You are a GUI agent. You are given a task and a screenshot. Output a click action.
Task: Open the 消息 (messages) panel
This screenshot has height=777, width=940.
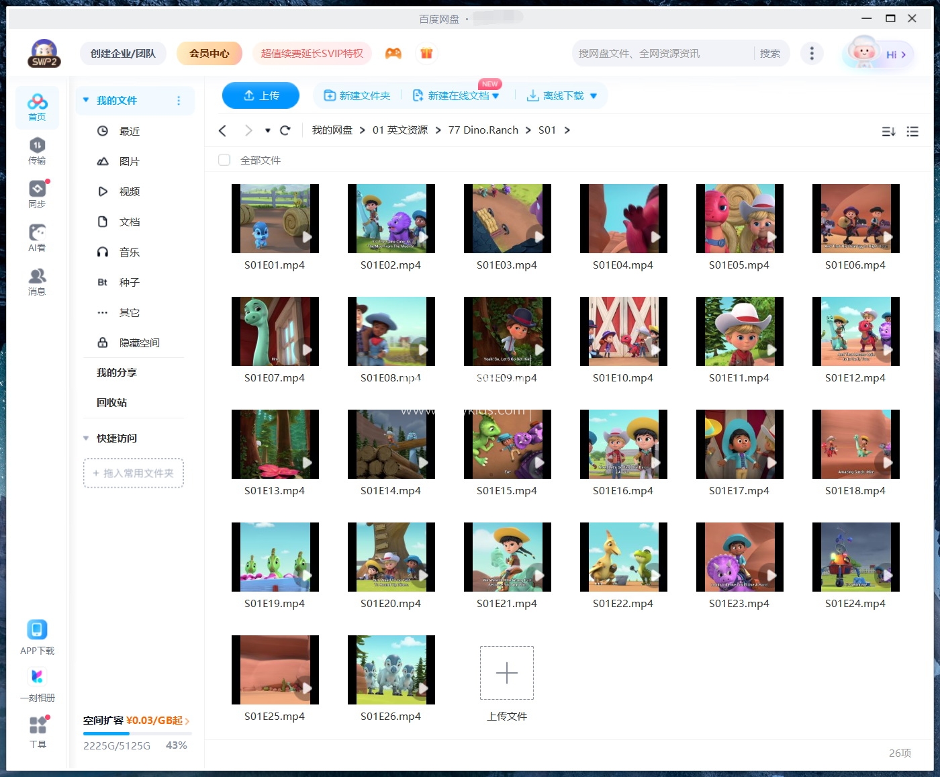(37, 280)
